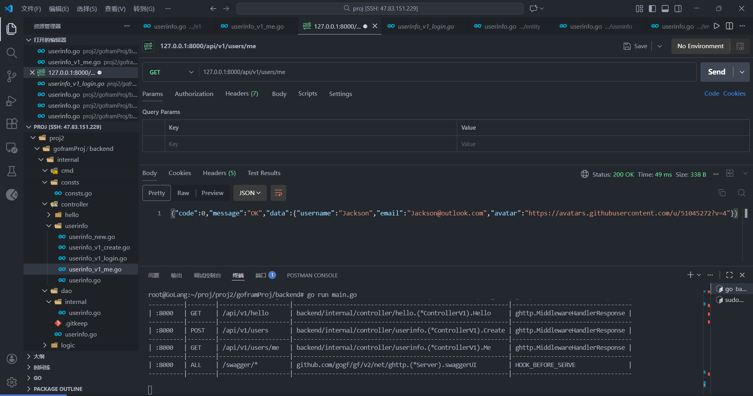Open the 文件(F) menu
753x396 pixels.
coord(31,9)
